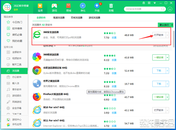176x130 pixels.
Task: Select 办公软件 category
Action: [14, 77]
